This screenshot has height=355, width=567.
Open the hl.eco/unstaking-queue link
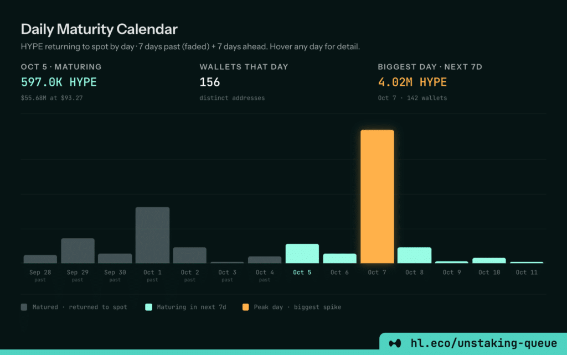point(484,343)
